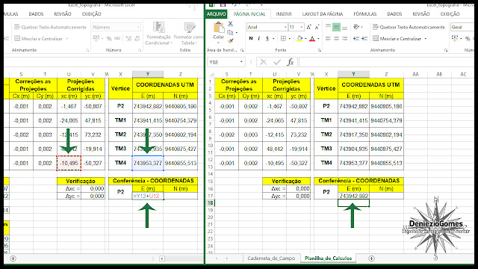
Task: Switch to DADOS tab in right window
Action: coord(394,14)
